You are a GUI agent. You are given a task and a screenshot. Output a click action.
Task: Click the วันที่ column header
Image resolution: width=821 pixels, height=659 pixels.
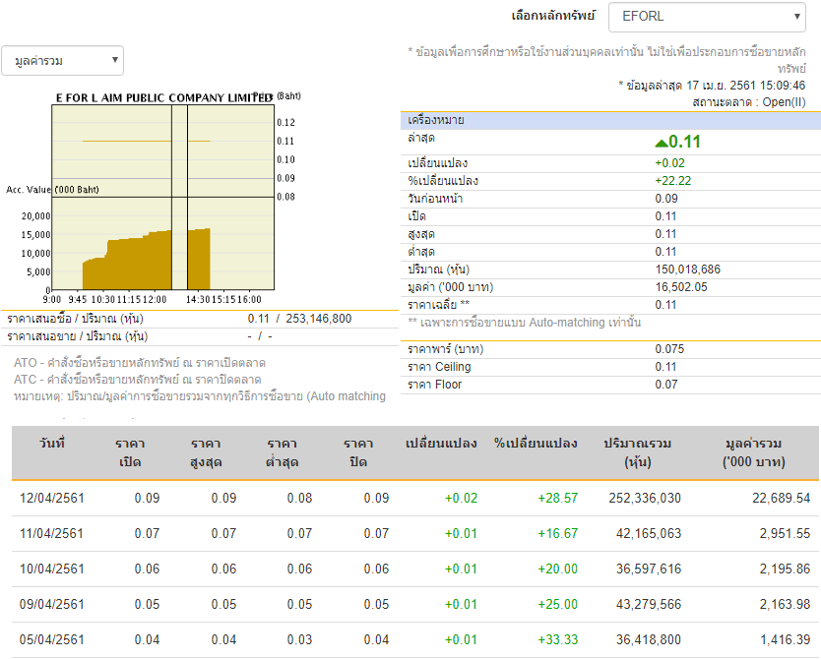click(x=52, y=444)
